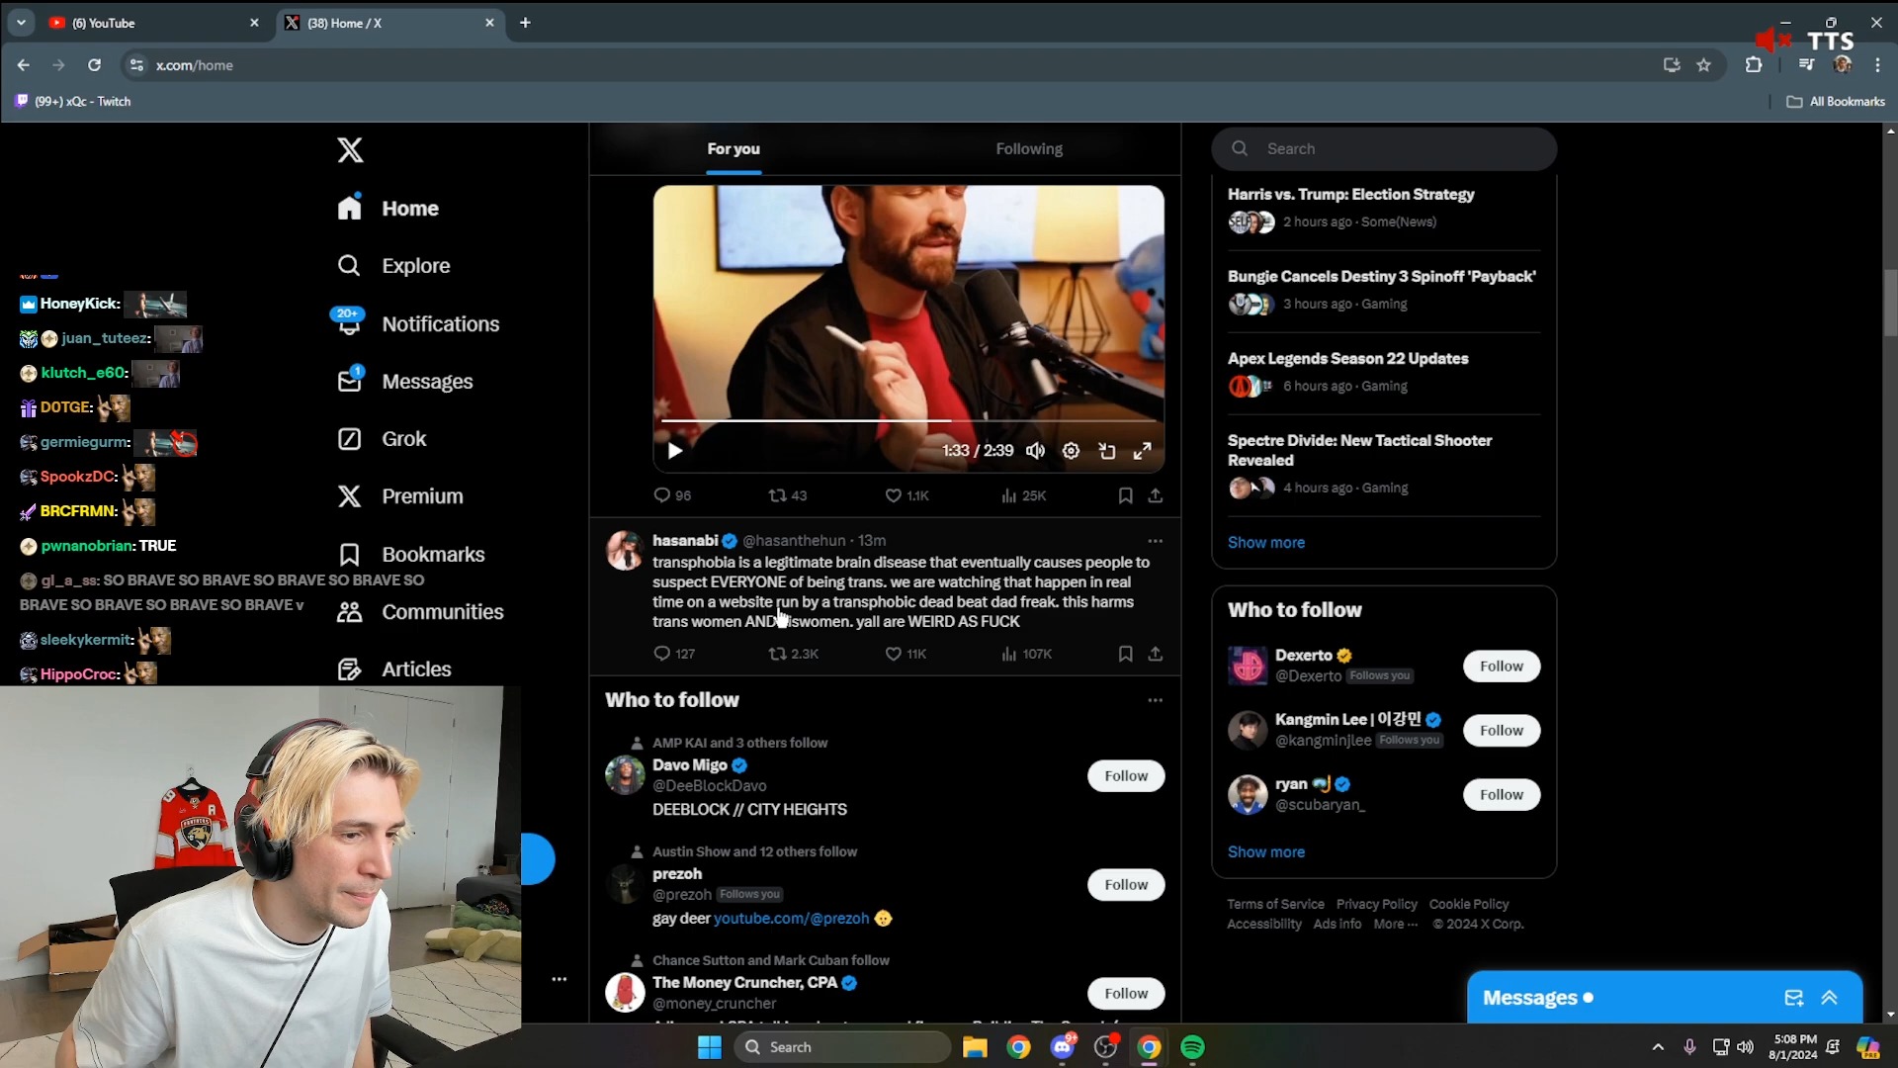This screenshot has width=1898, height=1068.
Task: Reload the page
Action: tap(94, 65)
